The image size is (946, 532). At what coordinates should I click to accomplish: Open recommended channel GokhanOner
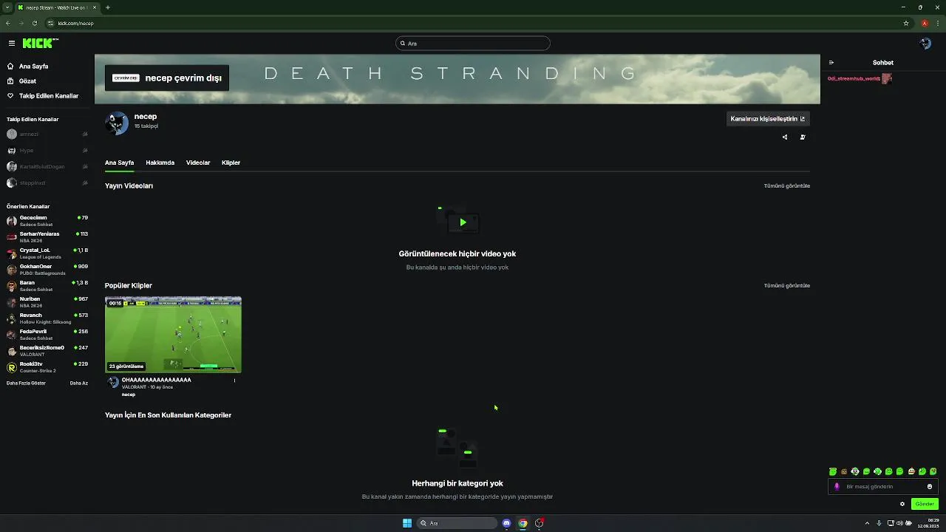click(47, 270)
